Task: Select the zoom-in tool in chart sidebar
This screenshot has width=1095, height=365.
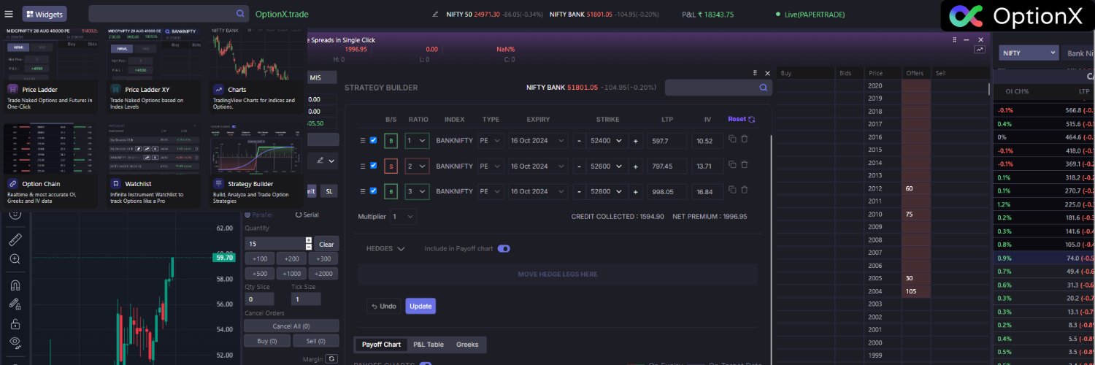Action: tap(15, 259)
